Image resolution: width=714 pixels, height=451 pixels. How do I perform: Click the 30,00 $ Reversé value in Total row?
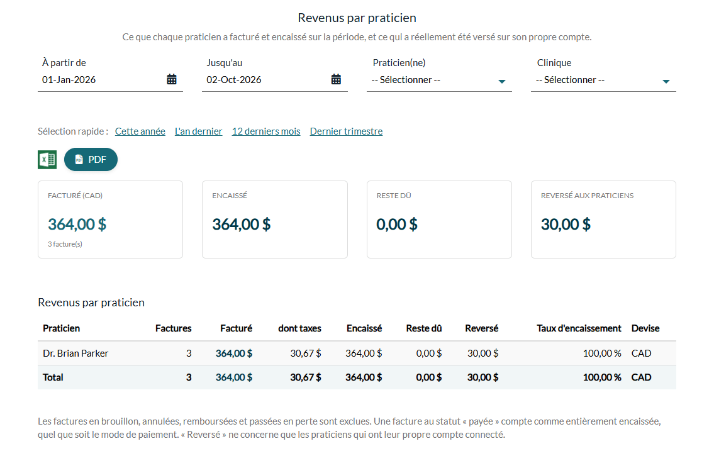pyautogui.click(x=483, y=377)
